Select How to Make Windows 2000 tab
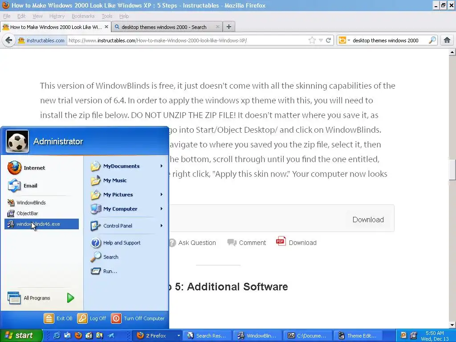Image resolution: width=456 pixels, height=342 pixels. pyautogui.click(x=55, y=27)
